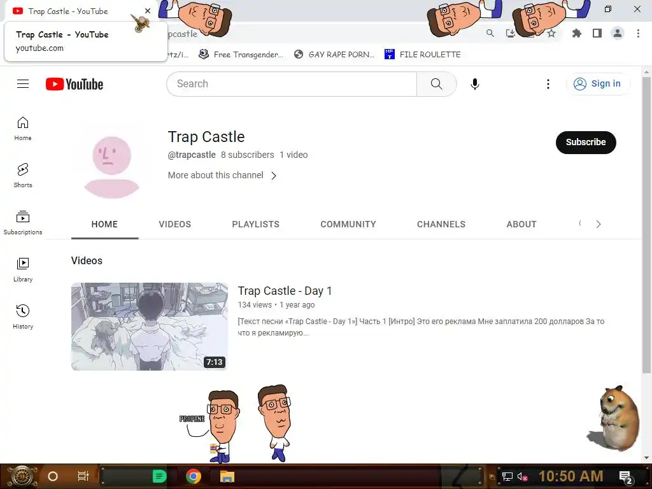Click the system tray overflow arrow
The height and width of the screenshot is (489, 652).
(x=492, y=476)
